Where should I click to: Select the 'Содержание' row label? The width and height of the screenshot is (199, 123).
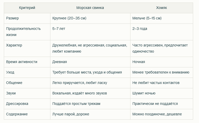point(27,114)
